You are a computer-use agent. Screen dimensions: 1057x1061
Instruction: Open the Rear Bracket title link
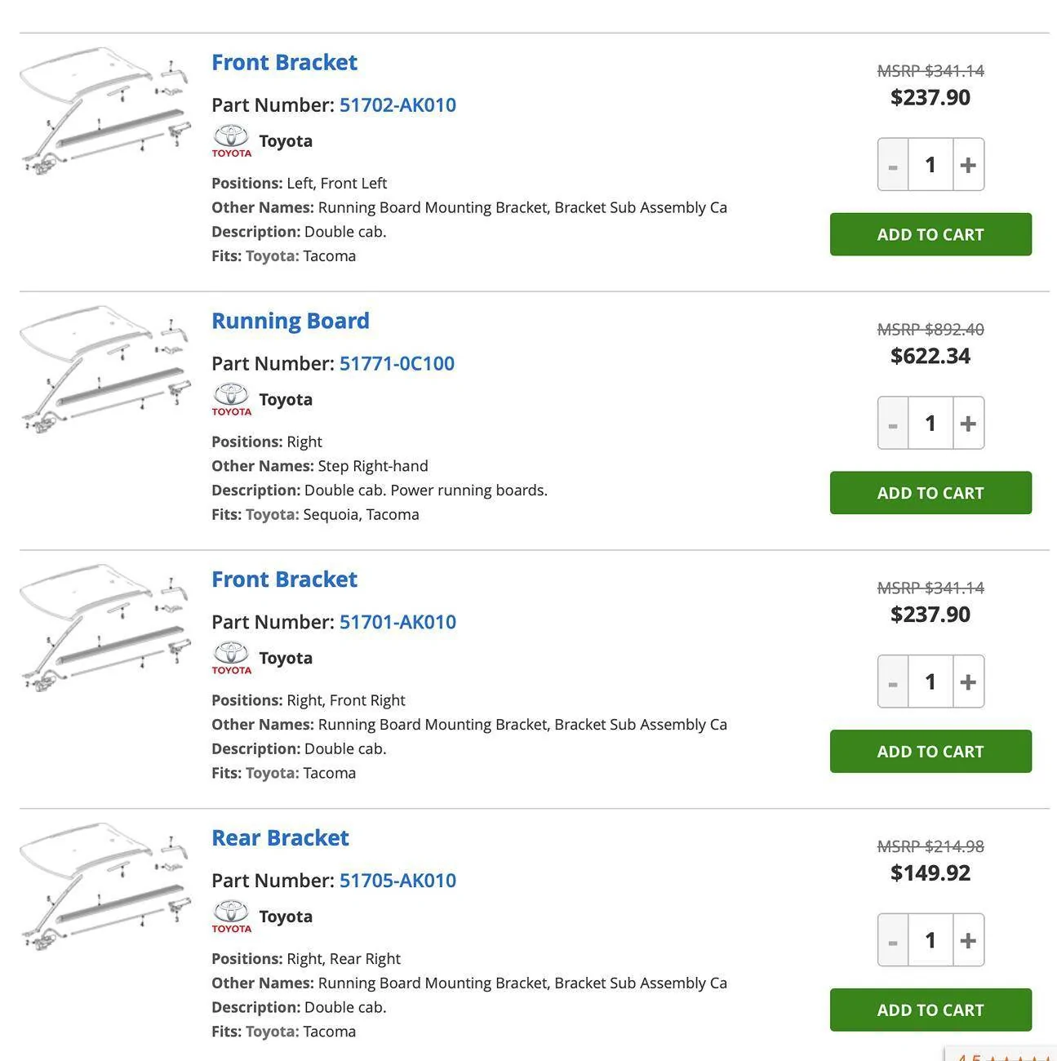coord(280,838)
